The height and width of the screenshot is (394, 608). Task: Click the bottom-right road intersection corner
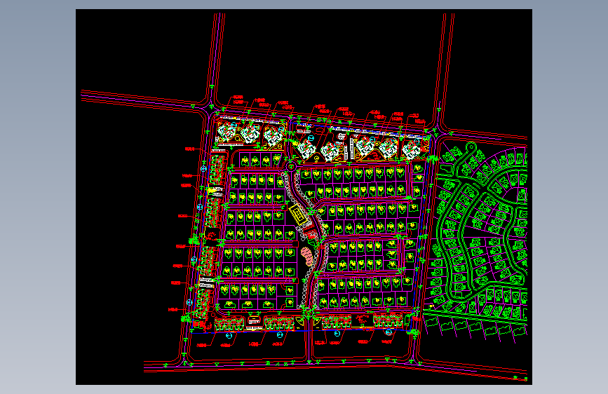[x=416, y=362]
